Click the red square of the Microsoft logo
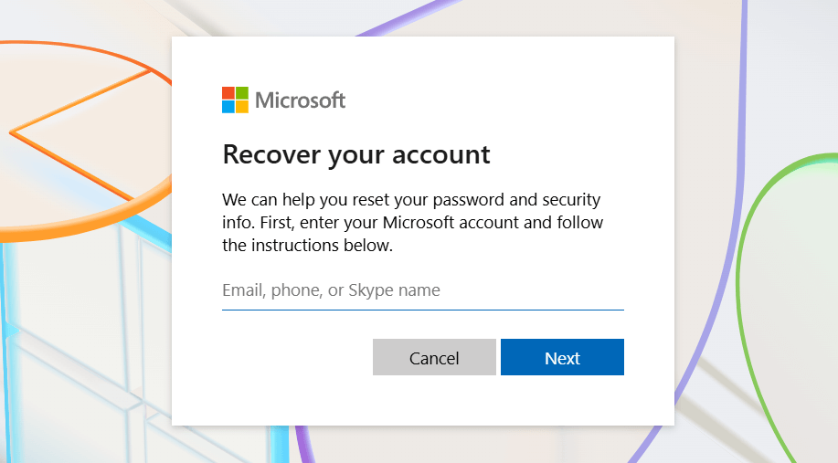This screenshot has width=838, height=463. click(228, 93)
